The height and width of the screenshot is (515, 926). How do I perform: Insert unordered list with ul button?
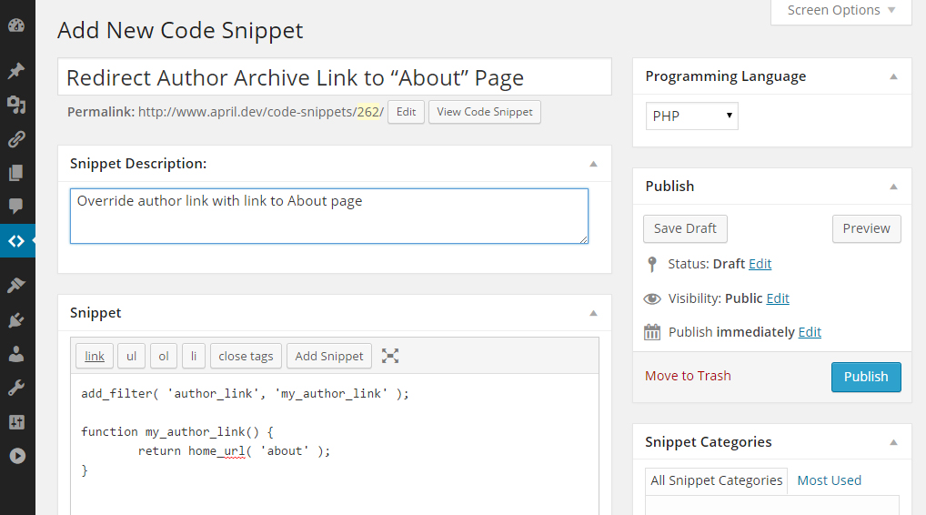tap(131, 356)
